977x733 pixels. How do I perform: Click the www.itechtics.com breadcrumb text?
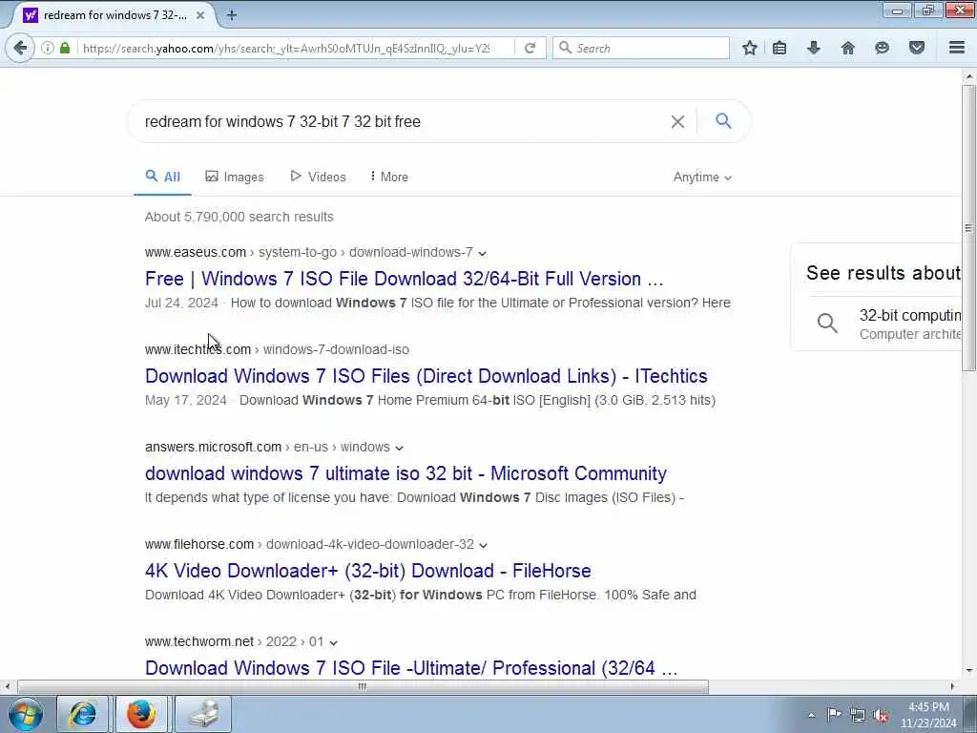[198, 349]
